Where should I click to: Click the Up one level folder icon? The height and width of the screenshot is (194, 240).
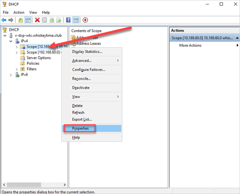tap(21, 20)
